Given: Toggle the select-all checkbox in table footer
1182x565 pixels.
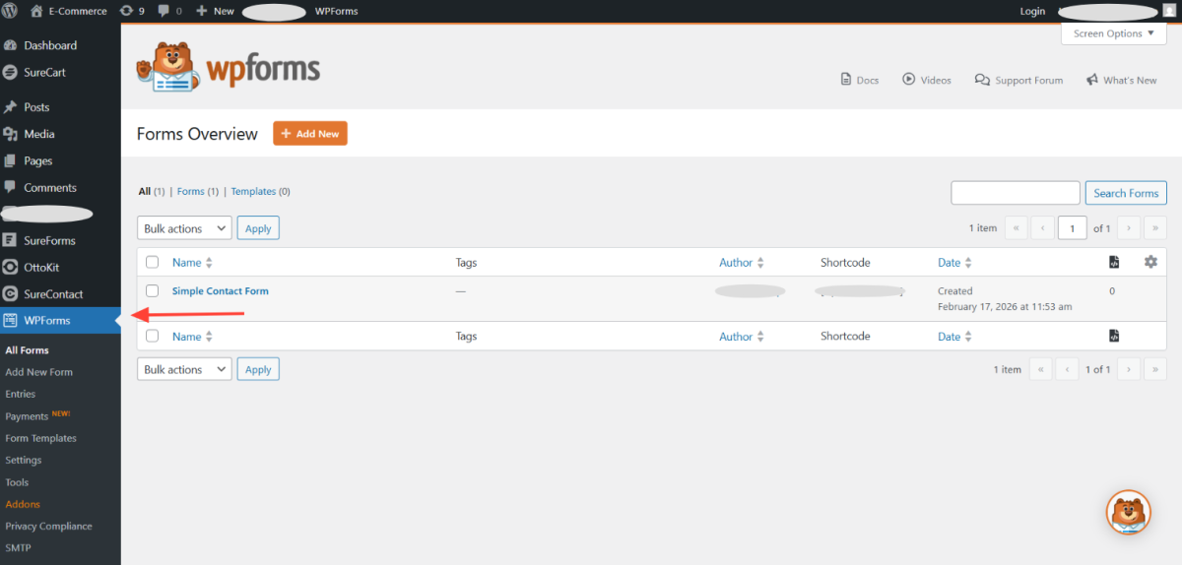Looking at the screenshot, I should pos(152,337).
